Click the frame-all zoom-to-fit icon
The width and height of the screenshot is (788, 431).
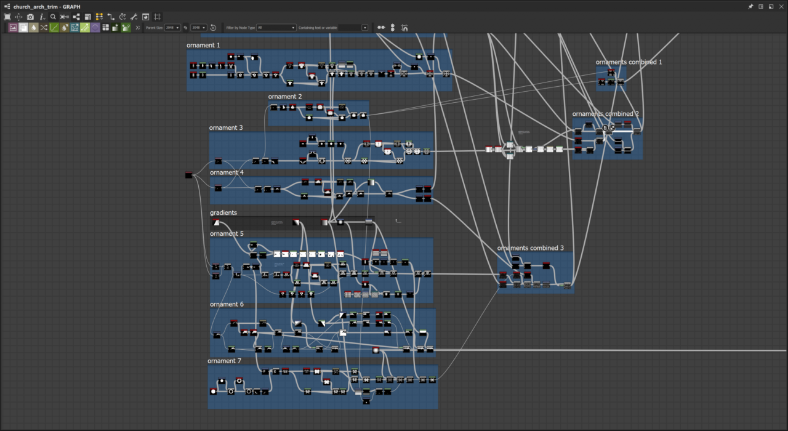pos(7,17)
